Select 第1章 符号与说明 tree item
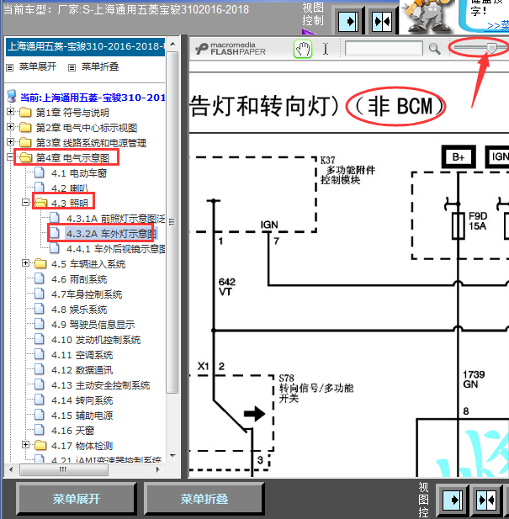The width and height of the screenshot is (509, 519). pos(72,113)
